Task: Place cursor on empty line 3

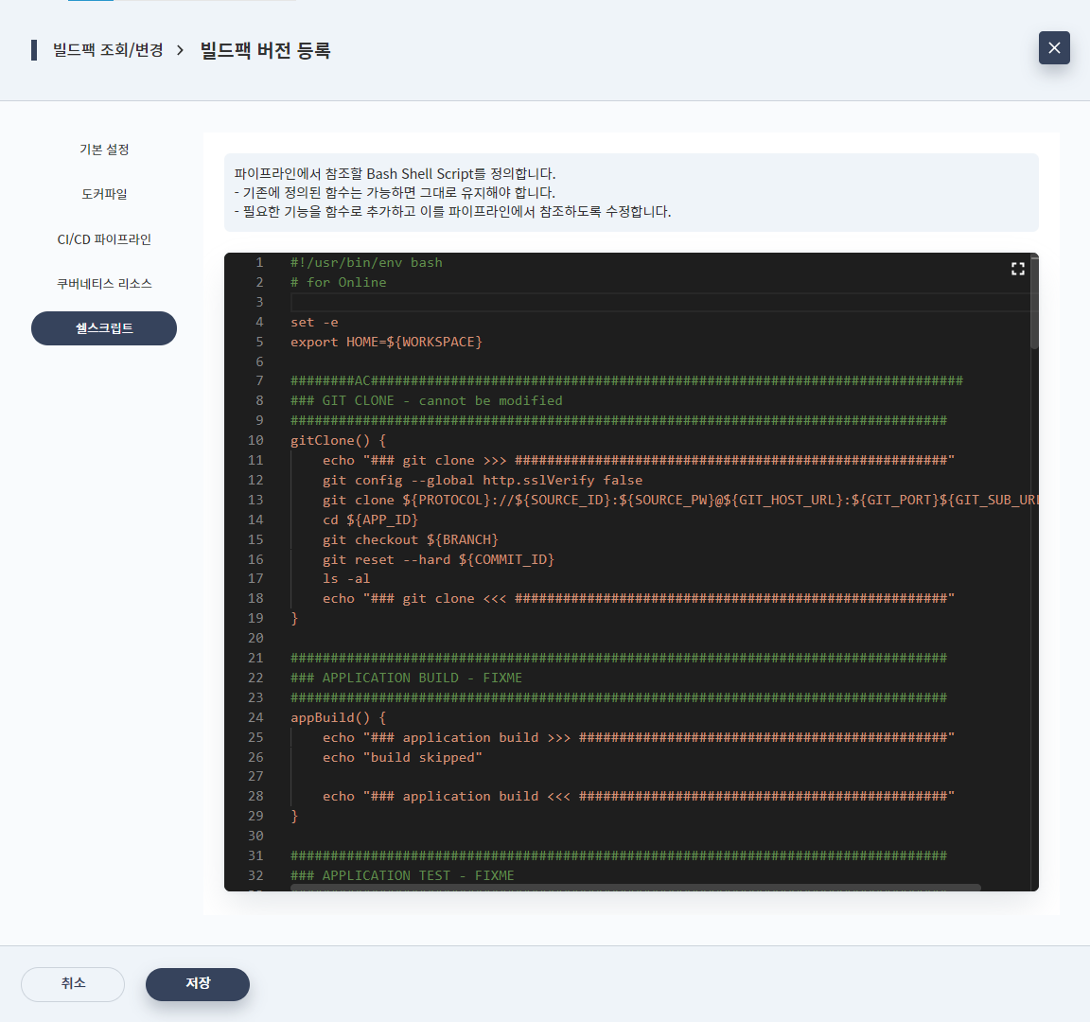Action: [660, 303]
